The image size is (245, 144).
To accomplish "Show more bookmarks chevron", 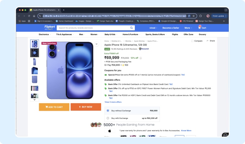I will point(224,21).
